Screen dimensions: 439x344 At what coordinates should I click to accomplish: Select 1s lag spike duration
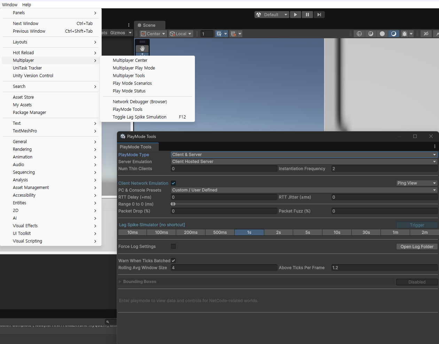coord(249,232)
